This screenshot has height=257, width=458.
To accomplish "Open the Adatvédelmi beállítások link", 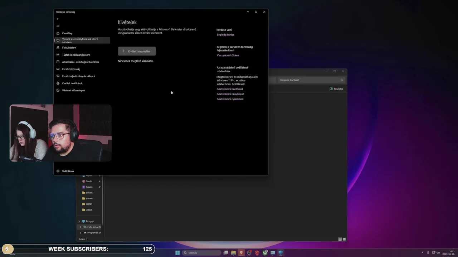I will (x=230, y=89).
